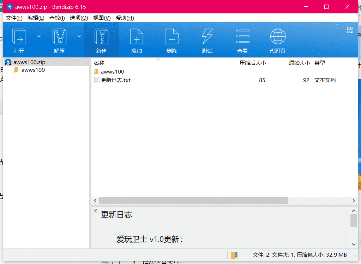Expand the Extract (解压) dropdown arrow

pos(79,36)
